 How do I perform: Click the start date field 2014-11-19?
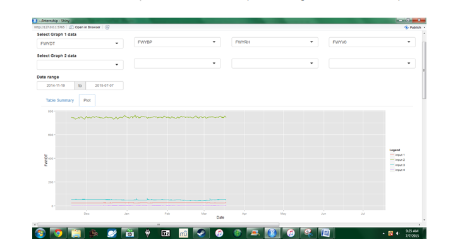tap(56, 86)
